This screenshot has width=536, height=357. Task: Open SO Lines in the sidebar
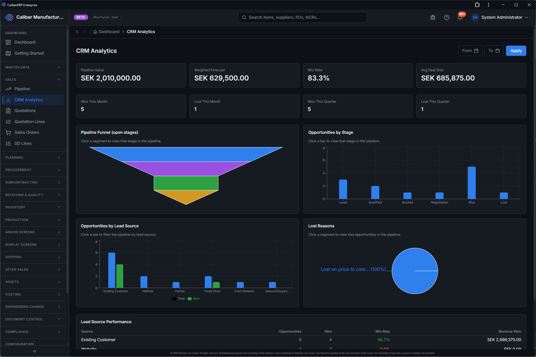point(33,144)
